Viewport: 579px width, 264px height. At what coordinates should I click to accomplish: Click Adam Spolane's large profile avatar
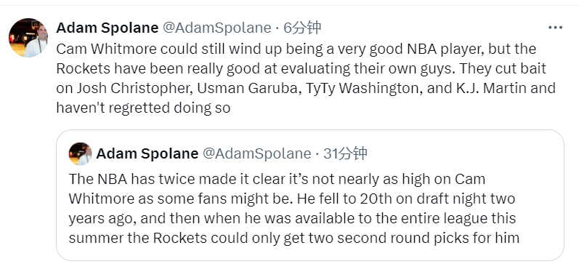pos(28,37)
